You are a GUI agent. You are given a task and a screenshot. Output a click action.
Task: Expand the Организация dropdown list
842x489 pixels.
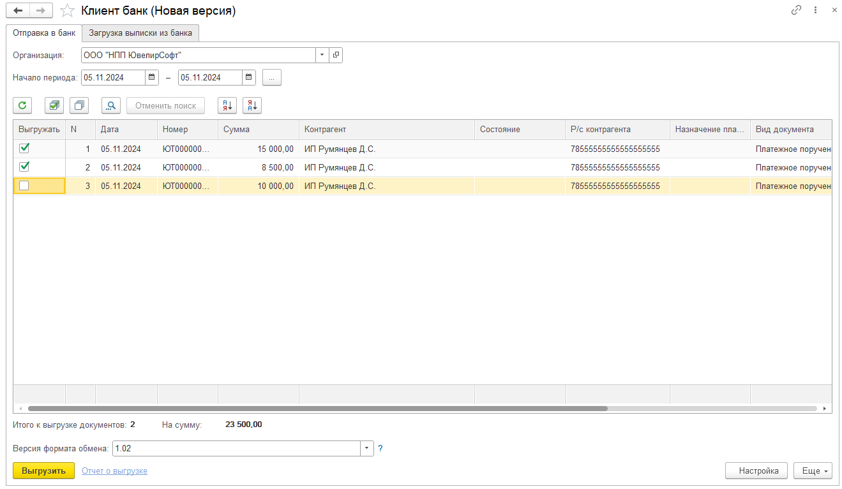(x=322, y=55)
